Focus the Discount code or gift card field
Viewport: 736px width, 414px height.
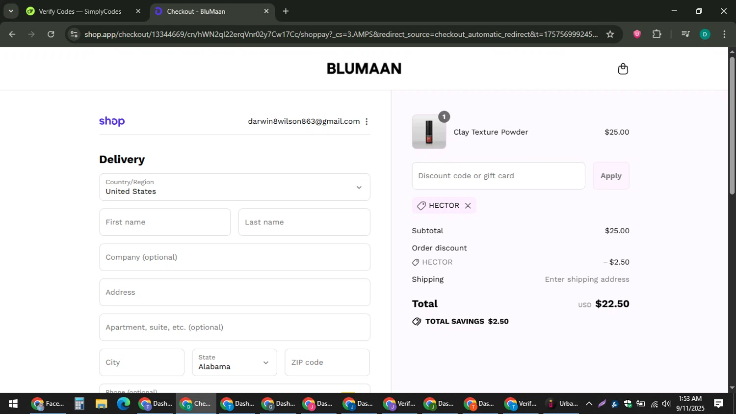click(499, 176)
